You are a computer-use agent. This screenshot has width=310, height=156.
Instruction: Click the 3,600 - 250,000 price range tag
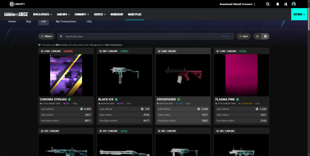click(x=167, y=51)
